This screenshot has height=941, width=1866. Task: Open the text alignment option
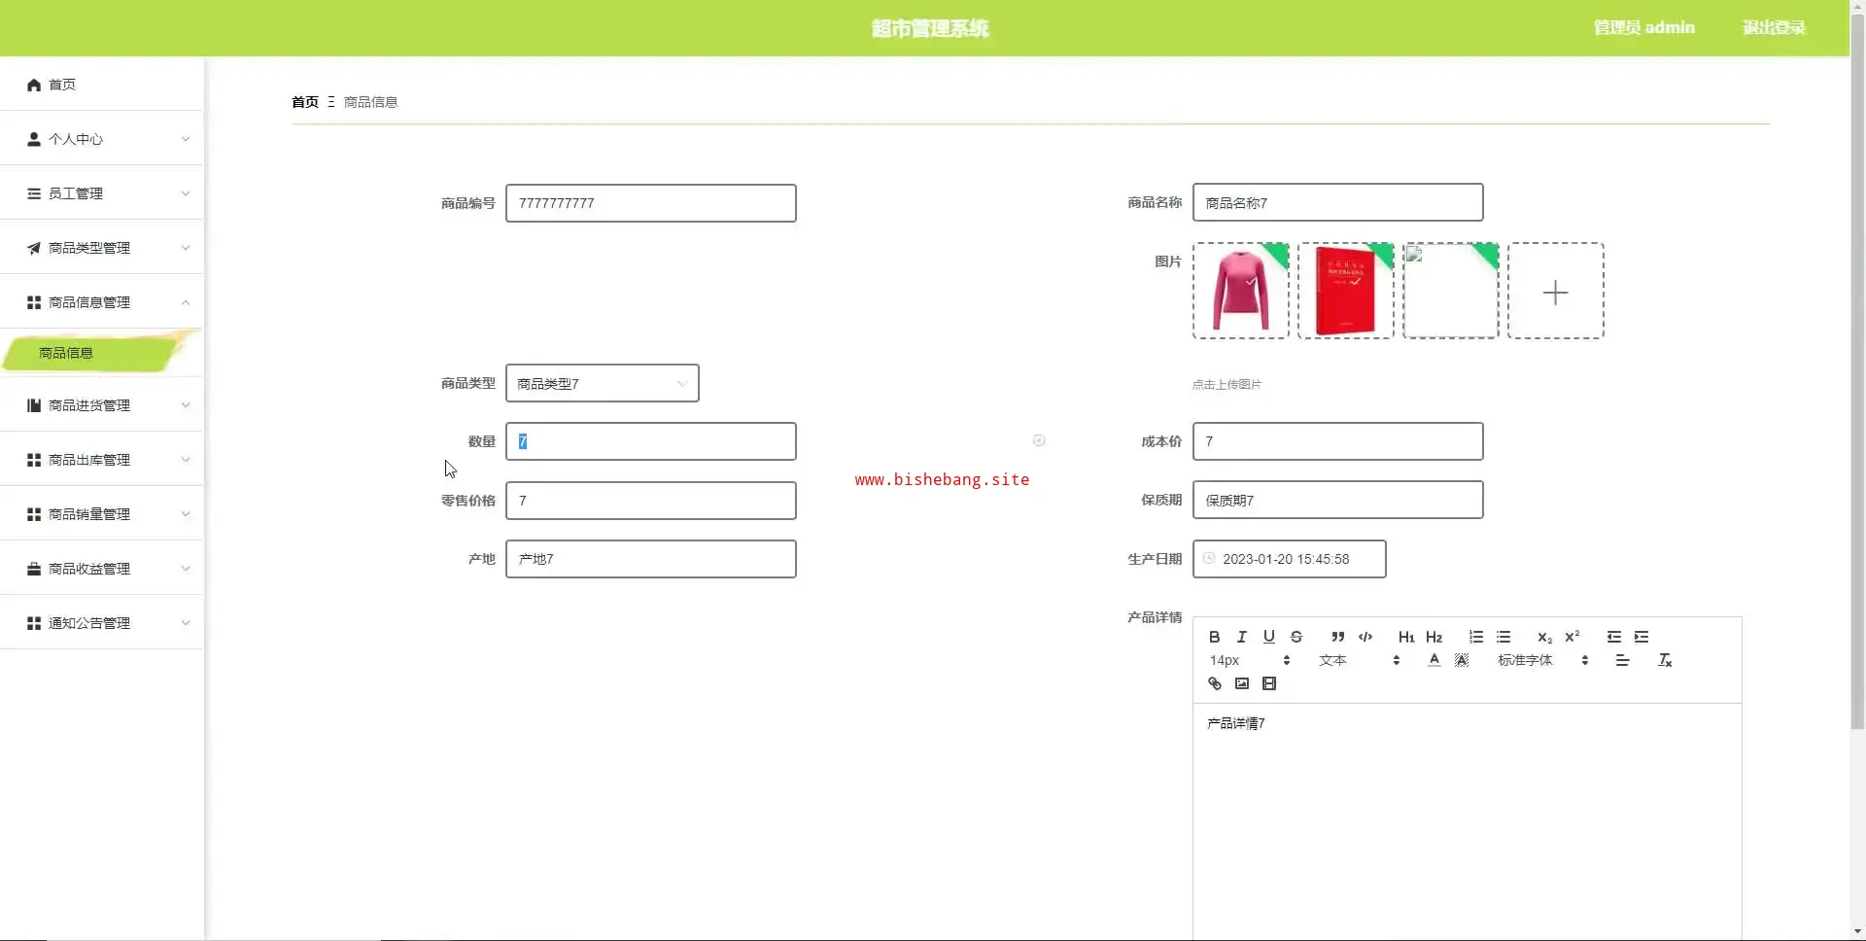1622,660
